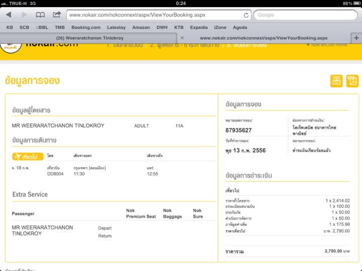Open the ::BBL bookmark
Screen dimensions: 362x271
[42, 28]
